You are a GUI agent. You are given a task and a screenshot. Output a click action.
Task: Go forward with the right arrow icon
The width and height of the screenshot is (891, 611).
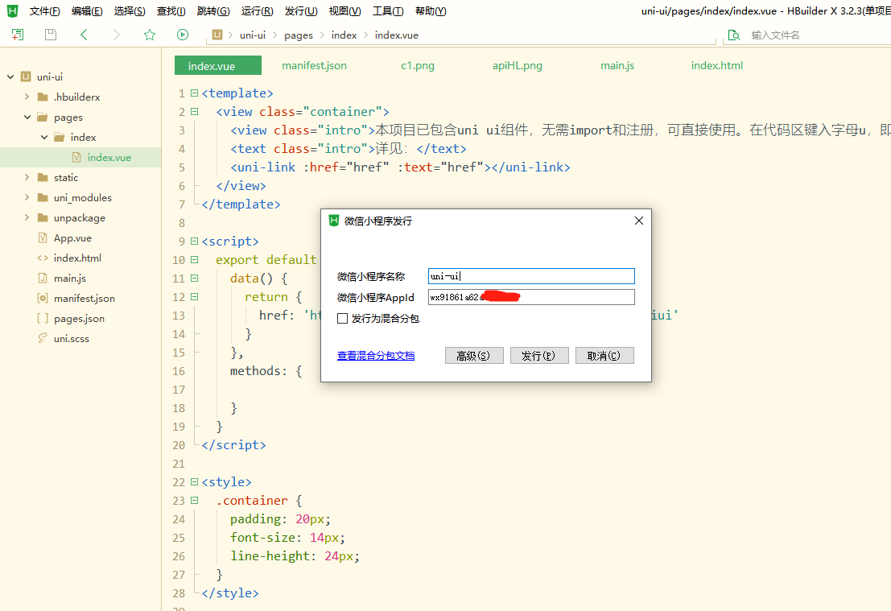[x=117, y=35]
